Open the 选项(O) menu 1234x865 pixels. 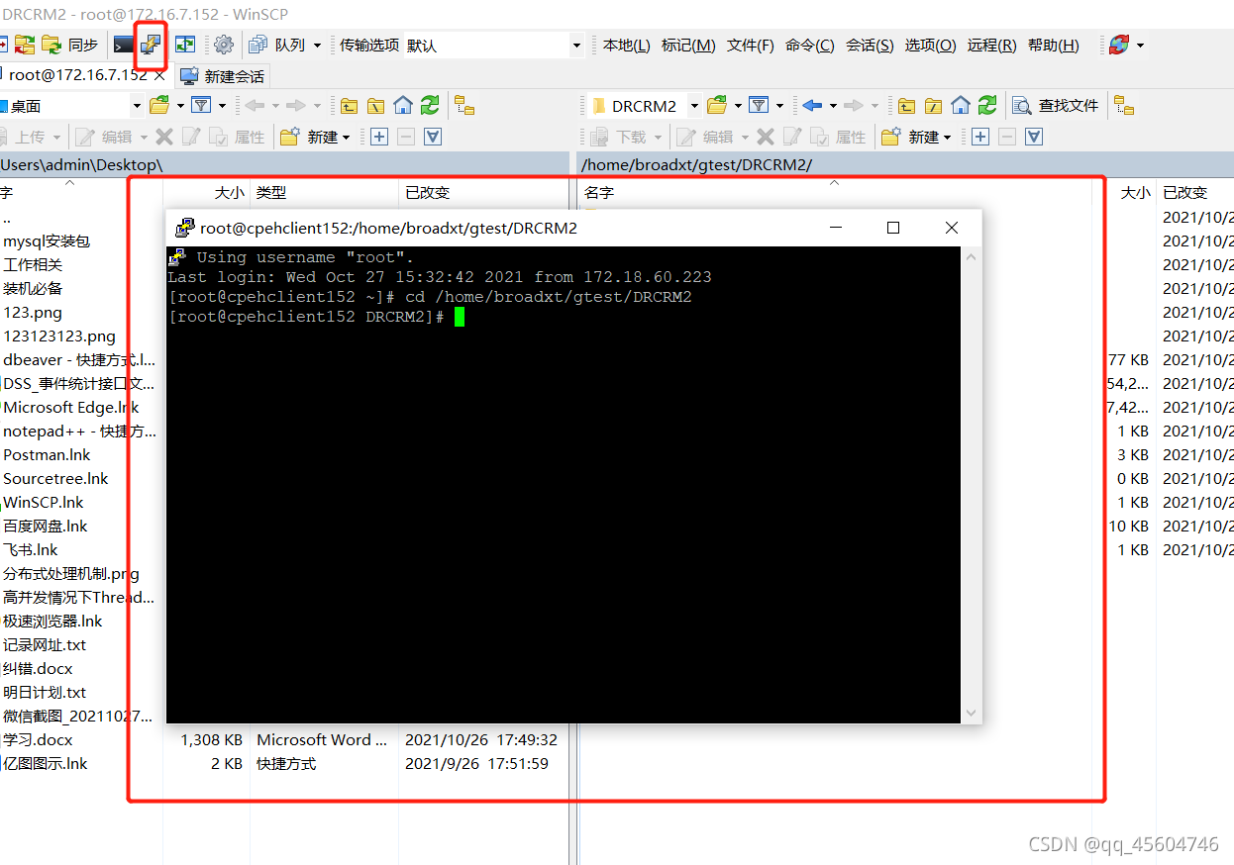[930, 45]
